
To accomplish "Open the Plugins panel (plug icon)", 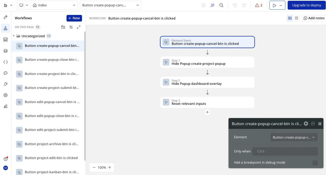I will pos(6,84).
